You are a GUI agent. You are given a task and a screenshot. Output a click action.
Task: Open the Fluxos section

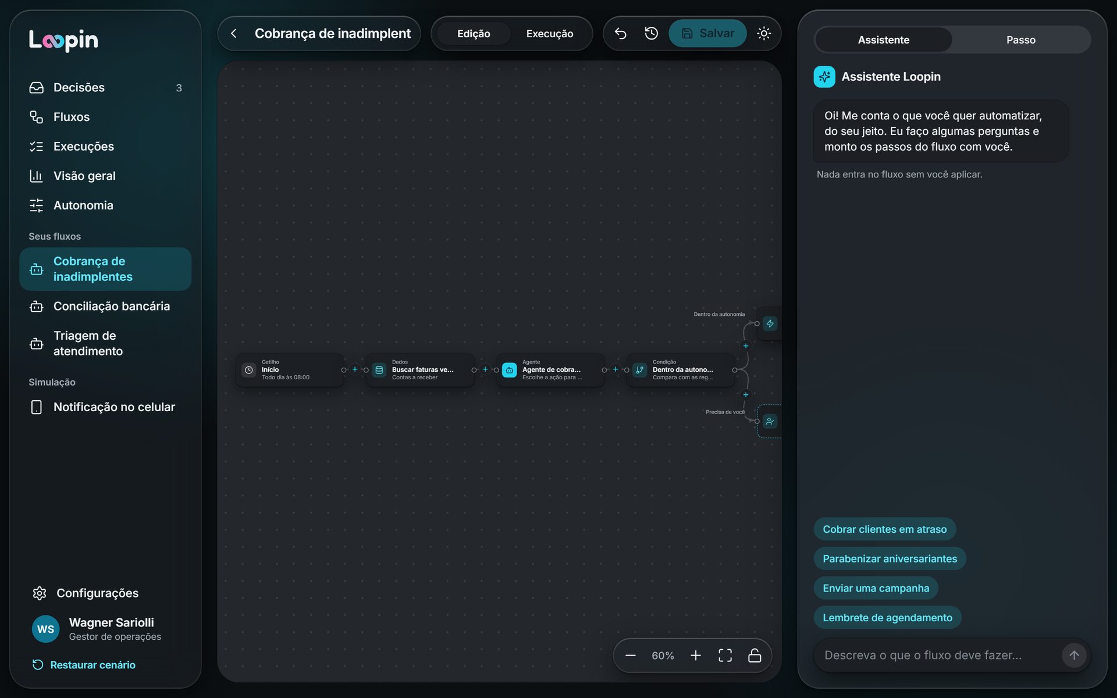(105, 117)
